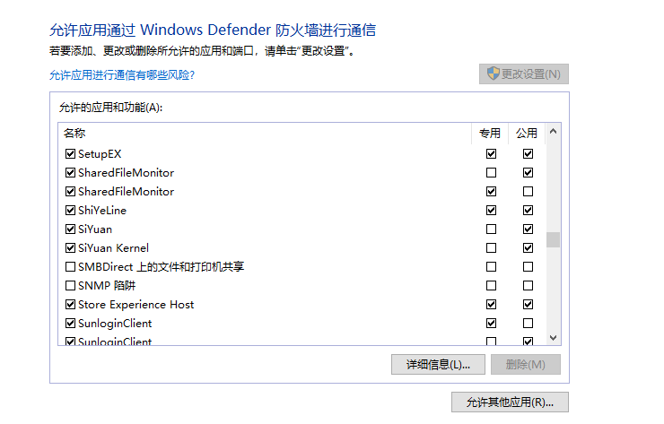This screenshot has height=424, width=664.
Task: Uncheck the SetupEX app checkbox
Action: [71, 154]
